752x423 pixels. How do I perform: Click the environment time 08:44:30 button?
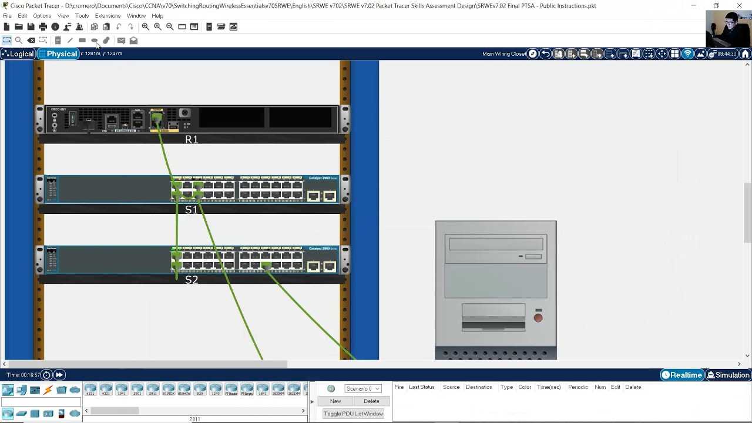[723, 53]
